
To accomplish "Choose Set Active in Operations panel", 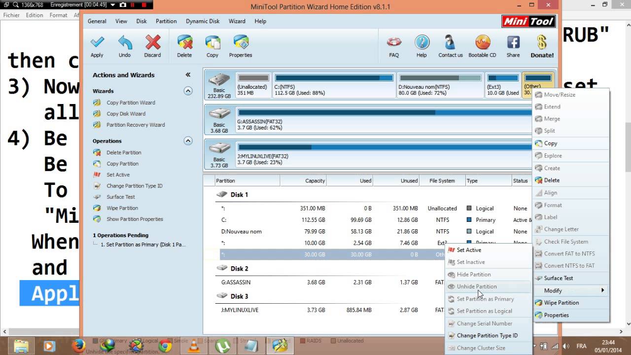I will [x=118, y=175].
